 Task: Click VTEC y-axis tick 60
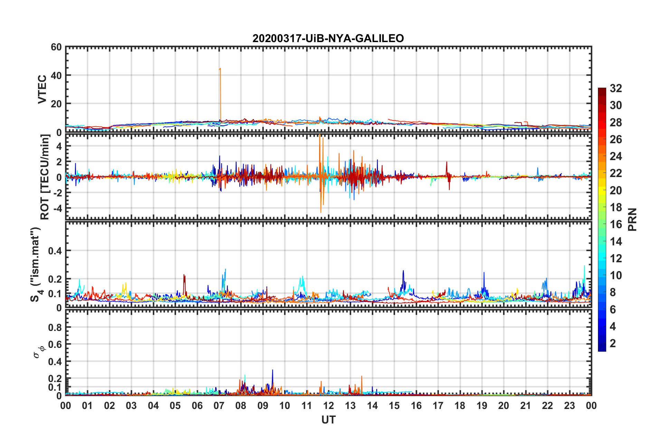(x=56, y=47)
